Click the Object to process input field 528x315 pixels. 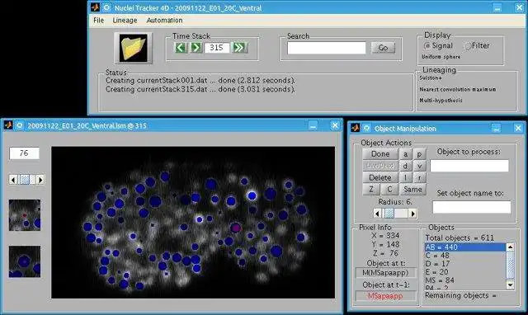[x=469, y=166]
